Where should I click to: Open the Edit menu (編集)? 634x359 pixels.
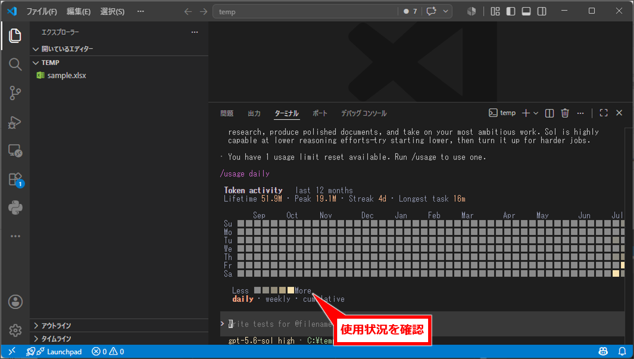(78, 11)
